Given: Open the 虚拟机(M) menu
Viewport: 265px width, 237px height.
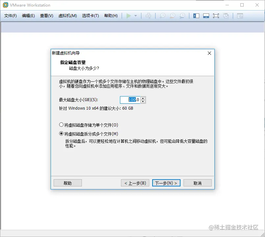Looking at the screenshot, I should click(68, 16).
